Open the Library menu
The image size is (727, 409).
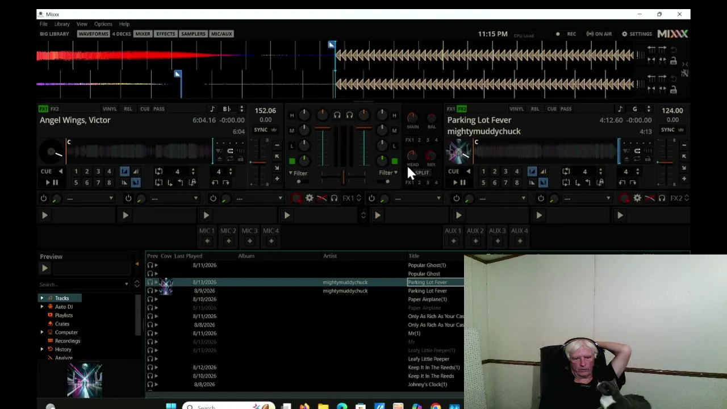point(62,24)
